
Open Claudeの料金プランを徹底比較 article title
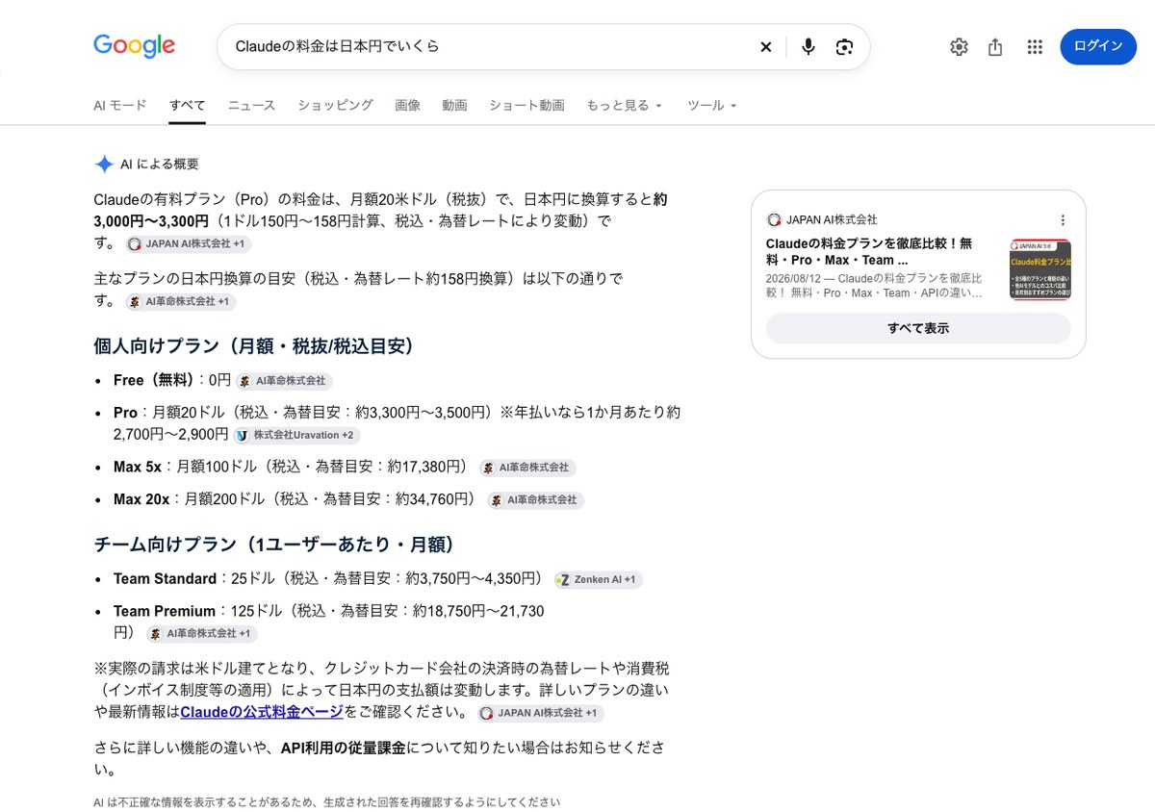coord(870,252)
